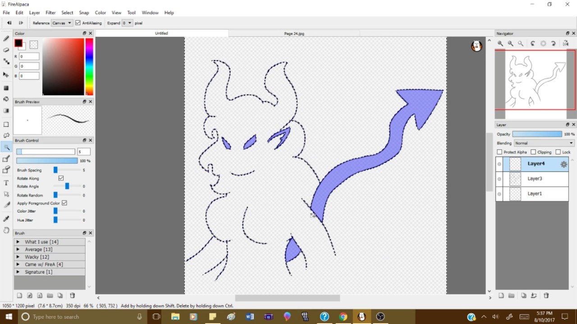Select the Magic Wand tool
The height and width of the screenshot is (324, 577).
click(6, 147)
